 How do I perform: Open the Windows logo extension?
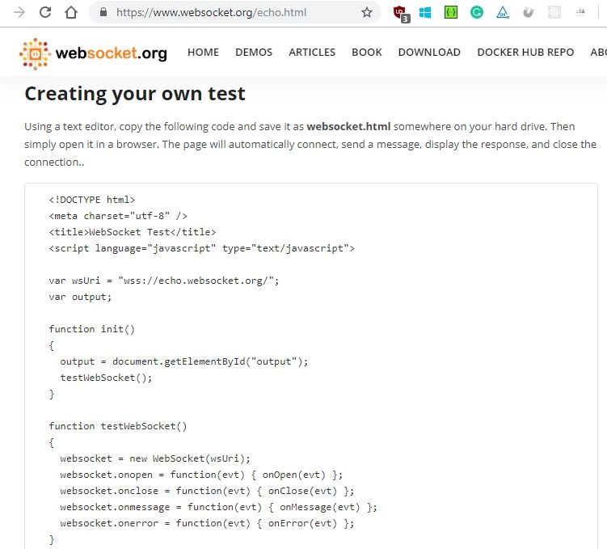tap(425, 13)
